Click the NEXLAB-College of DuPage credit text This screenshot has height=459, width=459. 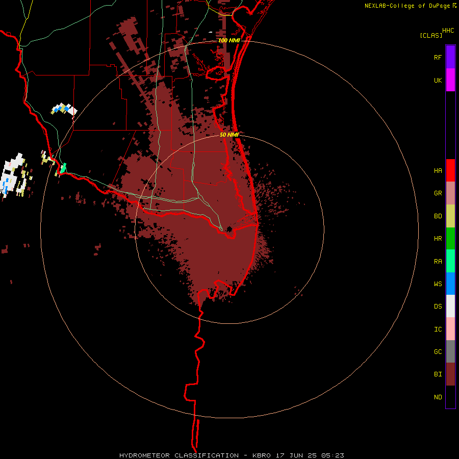[407, 6]
